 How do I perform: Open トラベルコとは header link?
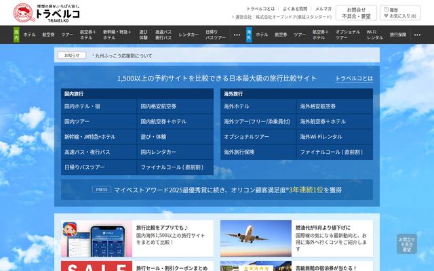click(x=260, y=9)
